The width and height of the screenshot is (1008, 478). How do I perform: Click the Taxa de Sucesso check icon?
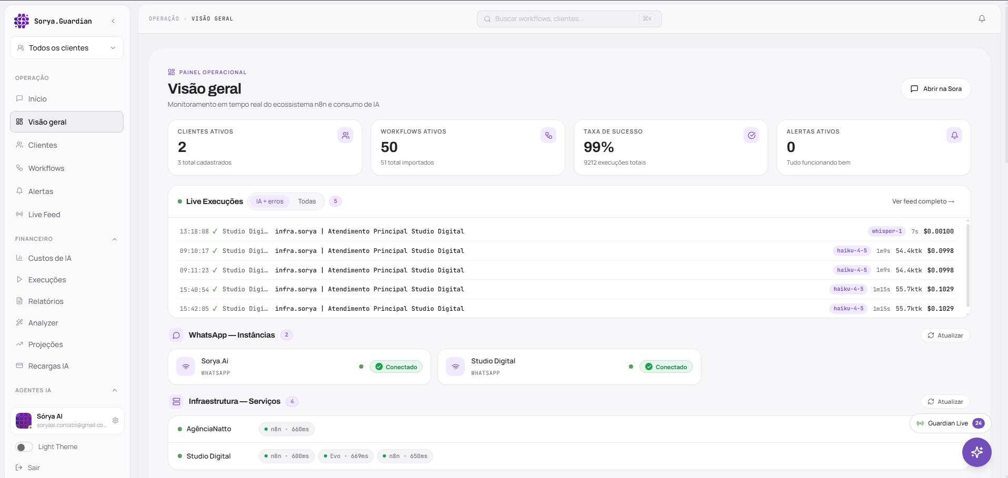point(751,136)
